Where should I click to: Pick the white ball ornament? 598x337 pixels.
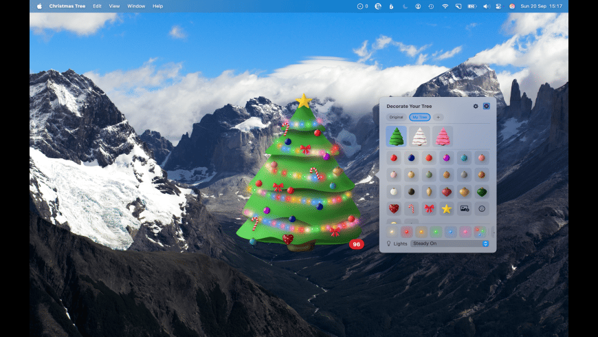[x=394, y=192]
